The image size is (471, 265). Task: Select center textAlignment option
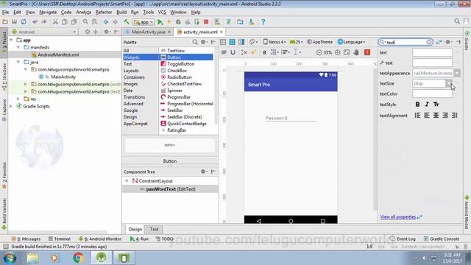(436, 115)
